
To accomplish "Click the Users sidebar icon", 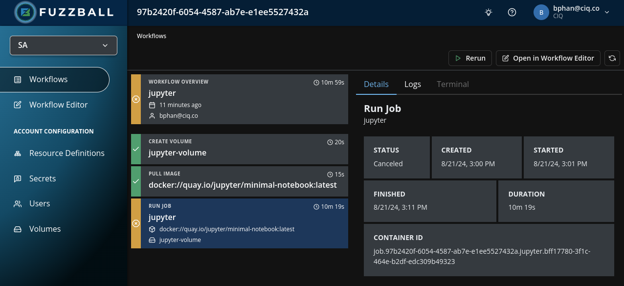I will (x=18, y=204).
